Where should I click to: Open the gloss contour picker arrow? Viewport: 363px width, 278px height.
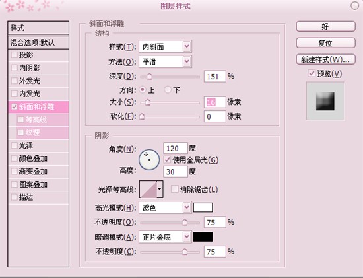[160, 190]
